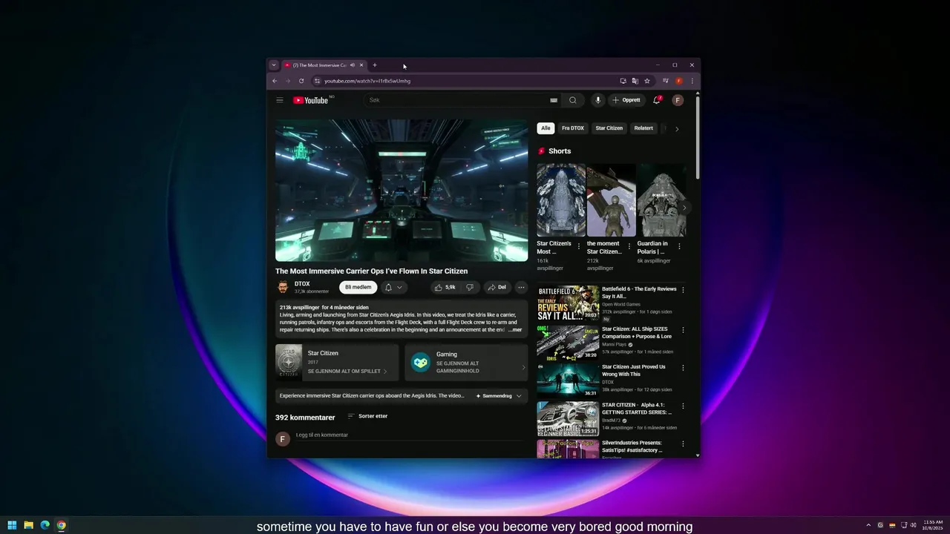Viewport: 950px width, 534px height.
Task: Show hidden system tray icons
Action: [868, 525]
